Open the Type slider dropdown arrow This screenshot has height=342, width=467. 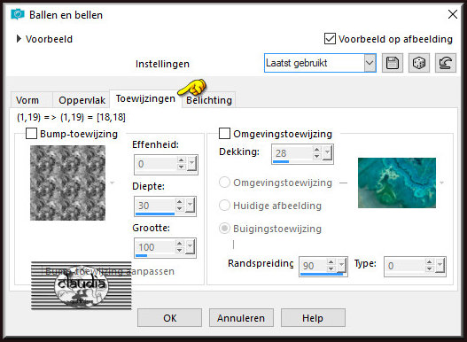(x=440, y=265)
